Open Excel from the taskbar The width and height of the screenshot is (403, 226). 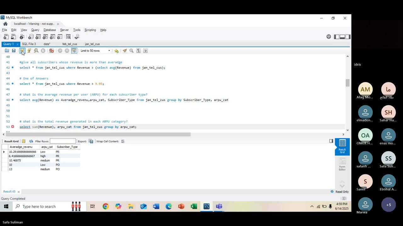(x=194, y=207)
